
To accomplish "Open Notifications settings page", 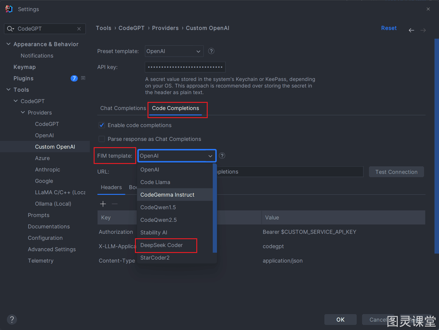I will pos(37,55).
